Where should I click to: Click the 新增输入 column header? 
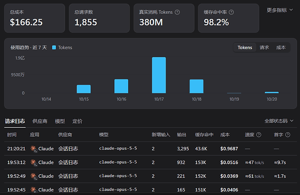[161, 135]
